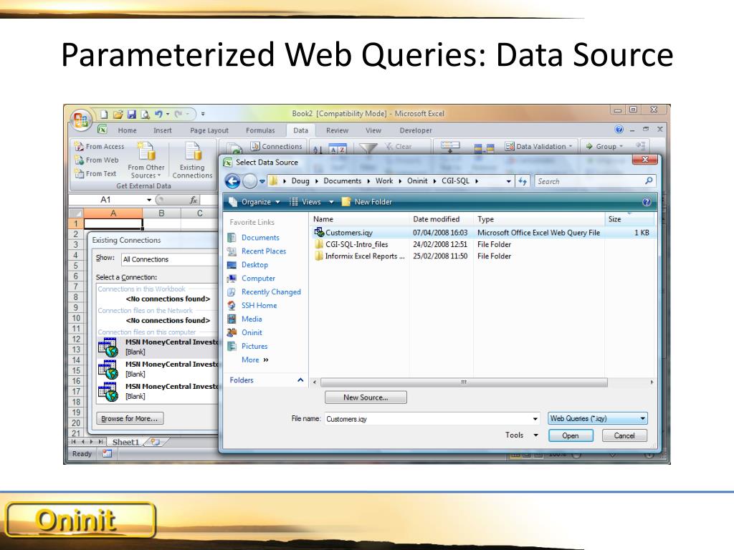Screen dimensions: 734x550
Task: Open Recently Changed in Favorite Links
Action: point(264,292)
